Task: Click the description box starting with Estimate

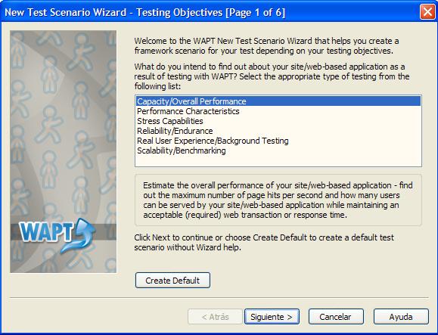Action: (x=278, y=200)
